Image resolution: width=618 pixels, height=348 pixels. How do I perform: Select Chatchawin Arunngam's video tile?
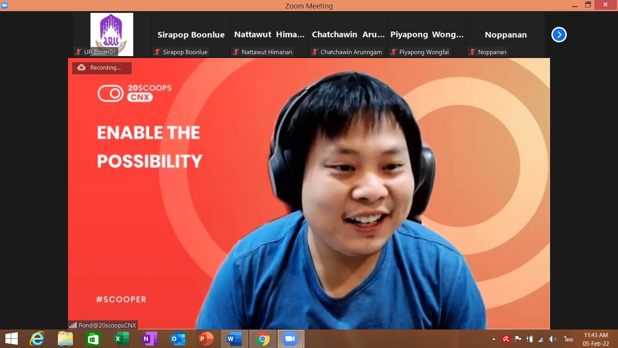[x=348, y=35]
